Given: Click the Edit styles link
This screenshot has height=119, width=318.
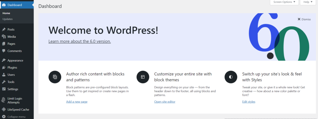Looking at the screenshot, I should click(x=249, y=102).
